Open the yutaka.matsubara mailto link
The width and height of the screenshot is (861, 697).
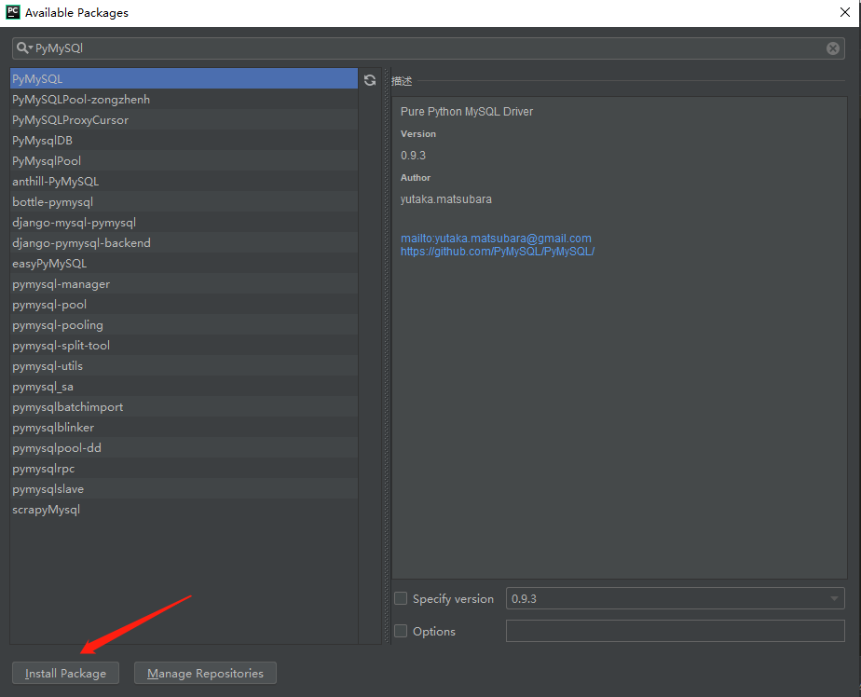[496, 239]
